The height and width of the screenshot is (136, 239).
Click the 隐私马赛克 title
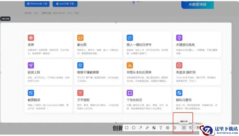[x=184, y=100]
